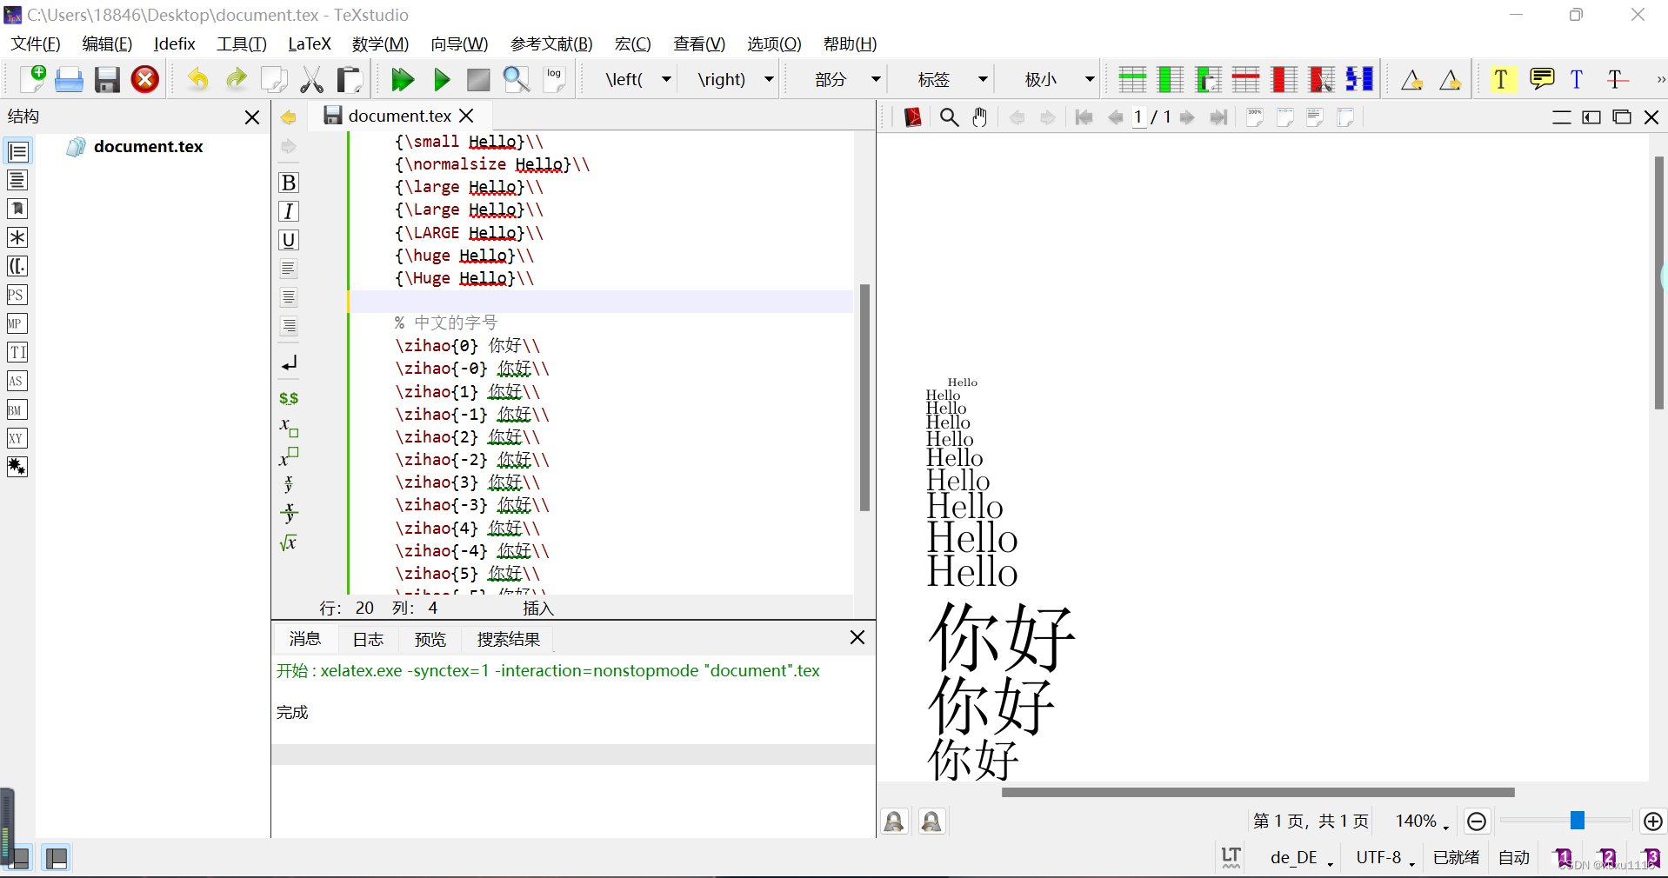Open the 文件(F) menu
Screen dimensions: 1668x878
(36, 43)
